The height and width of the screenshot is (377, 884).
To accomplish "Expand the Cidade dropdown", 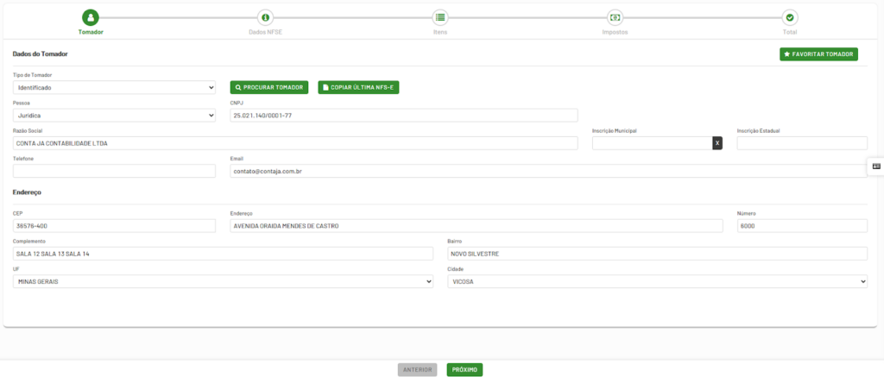I will tap(657, 281).
